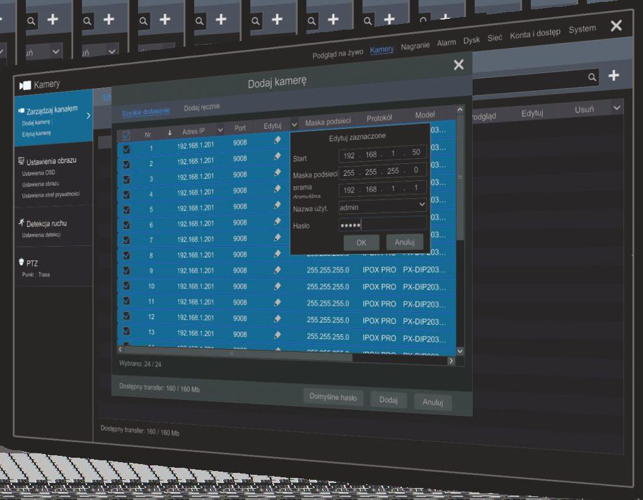Click the horizontal scrollbar thumb under camera table
The image size is (643, 500).
[238, 354]
